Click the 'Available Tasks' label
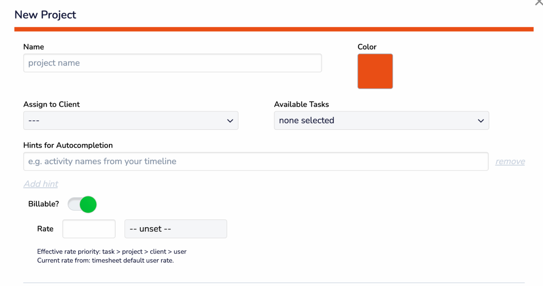The width and height of the screenshot is (543, 286). 301,104
